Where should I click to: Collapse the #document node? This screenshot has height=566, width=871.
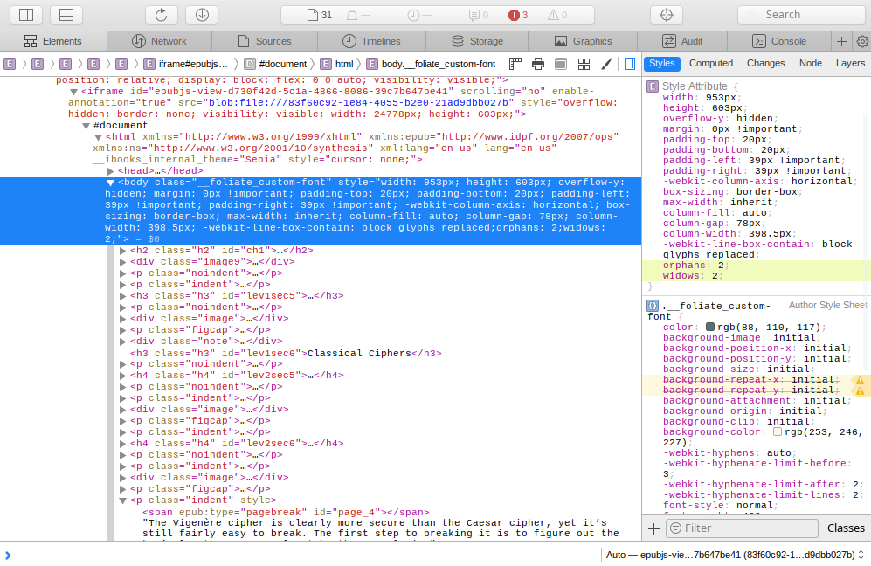tap(86, 126)
